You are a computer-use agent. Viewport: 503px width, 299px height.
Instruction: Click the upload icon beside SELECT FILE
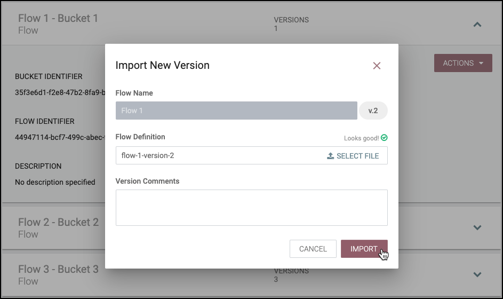click(330, 156)
